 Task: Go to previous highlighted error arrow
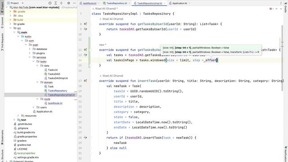click(x=276, y=9)
